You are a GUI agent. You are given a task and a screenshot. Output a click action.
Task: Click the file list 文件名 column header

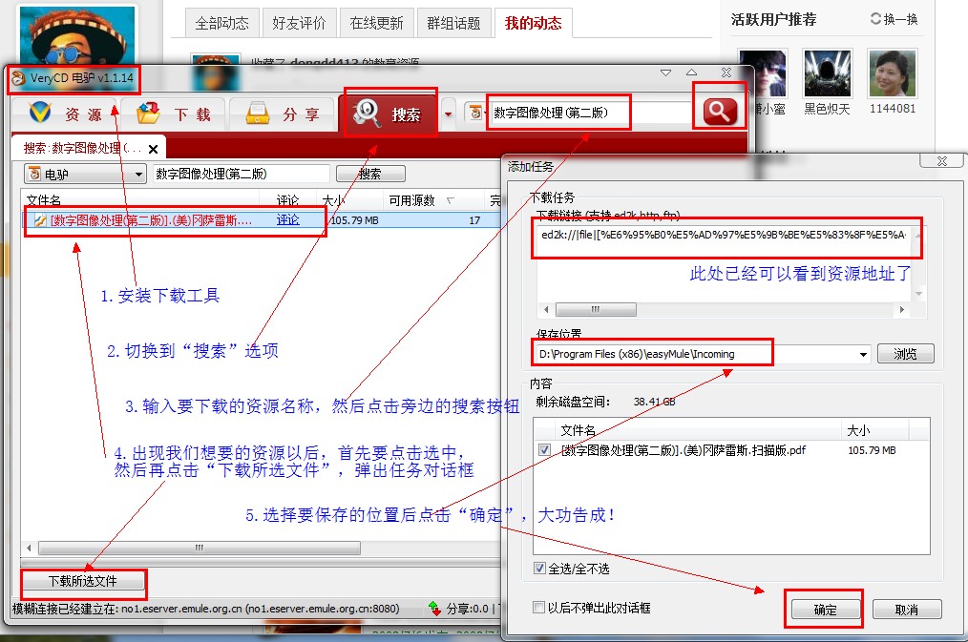[578, 430]
